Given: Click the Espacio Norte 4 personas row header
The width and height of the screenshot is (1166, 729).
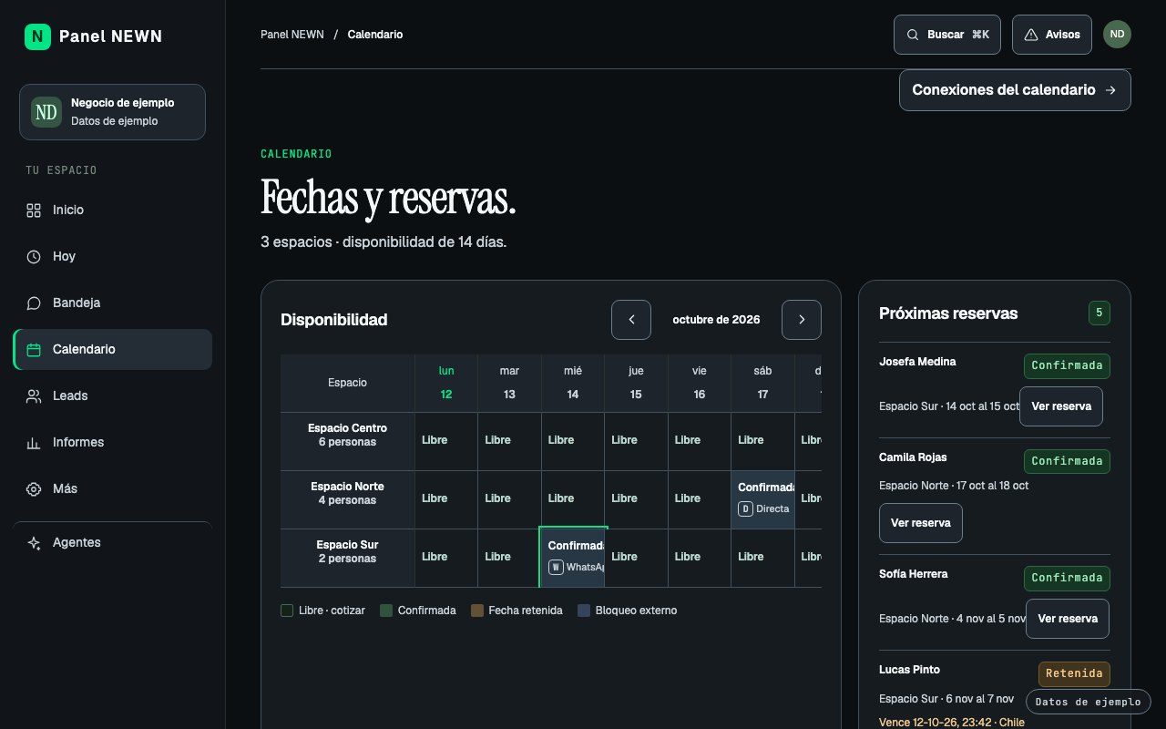Looking at the screenshot, I should [x=348, y=499].
